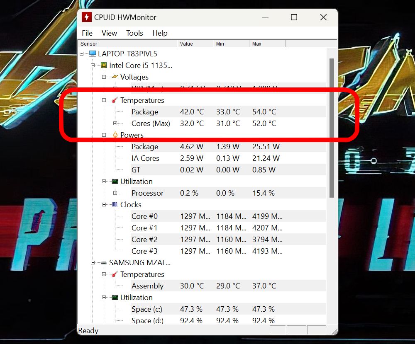Open the Help menu
This screenshot has width=415, height=344.
click(x=160, y=33)
